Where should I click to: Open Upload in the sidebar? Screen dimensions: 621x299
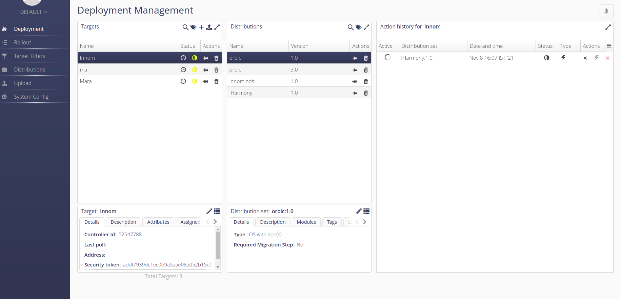[35, 83]
